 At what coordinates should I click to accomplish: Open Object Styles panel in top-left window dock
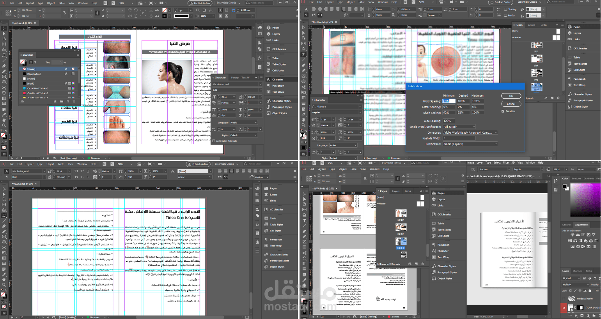[277, 113]
